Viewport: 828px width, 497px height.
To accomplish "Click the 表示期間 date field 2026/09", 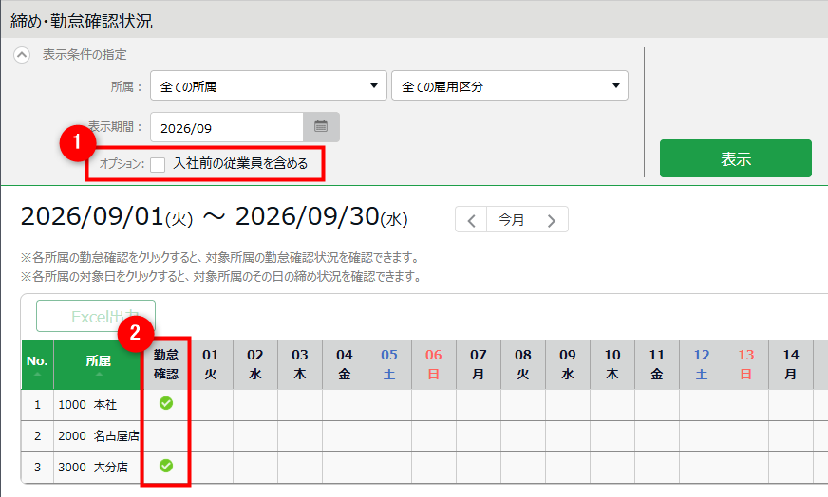I will (x=227, y=128).
